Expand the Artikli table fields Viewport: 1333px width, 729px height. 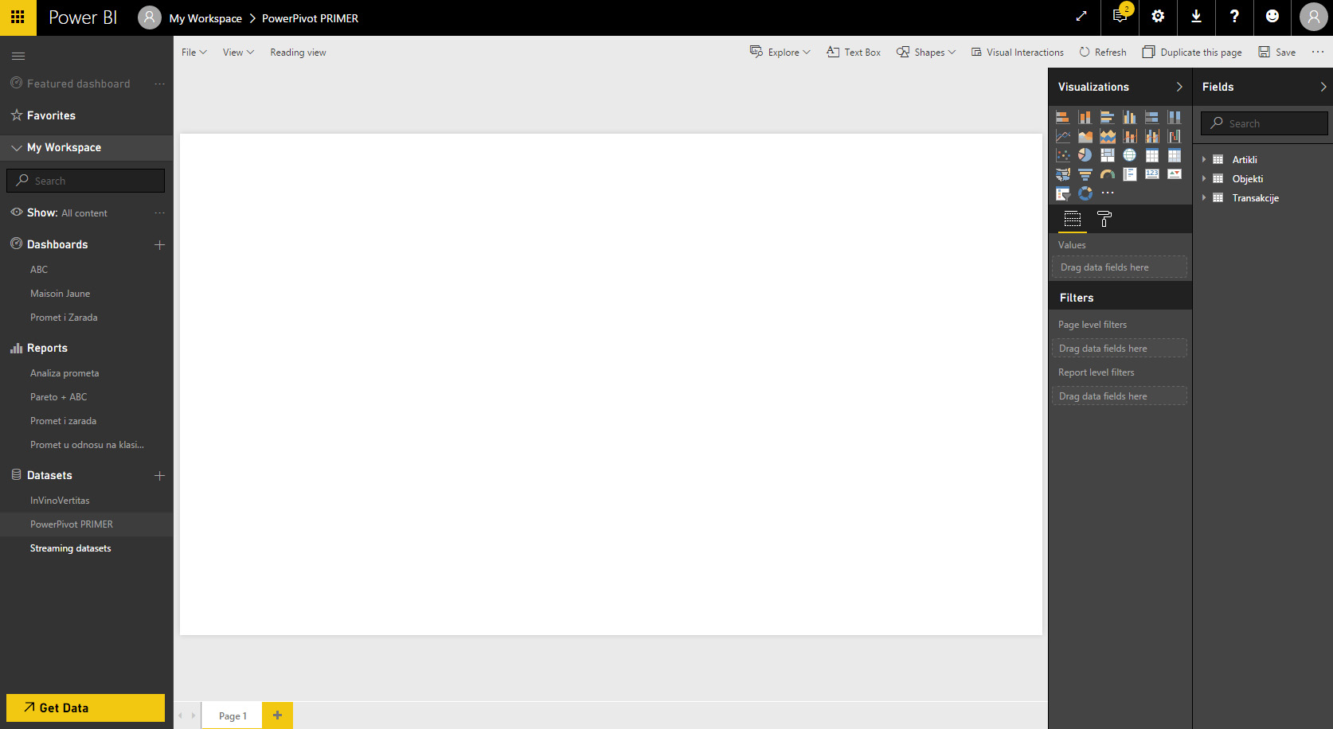(x=1204, y=160)
